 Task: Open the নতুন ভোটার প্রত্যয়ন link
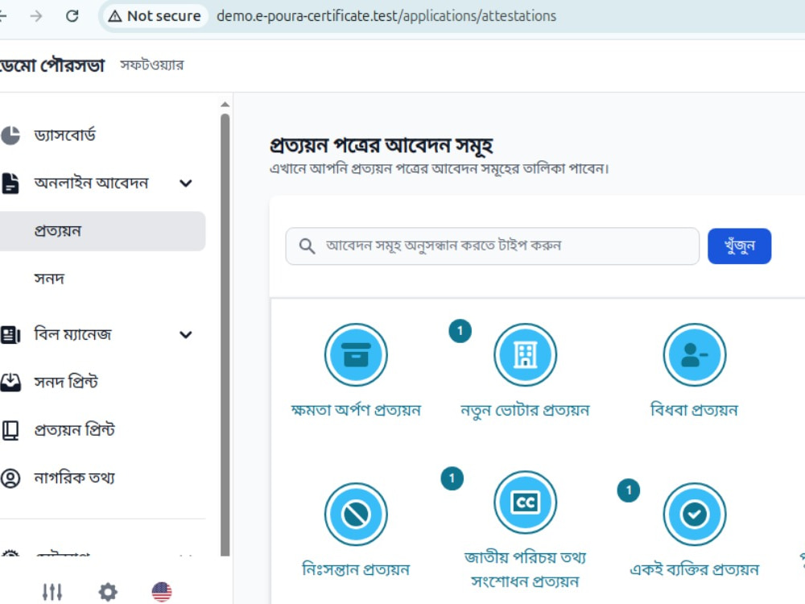pos(525,411)
